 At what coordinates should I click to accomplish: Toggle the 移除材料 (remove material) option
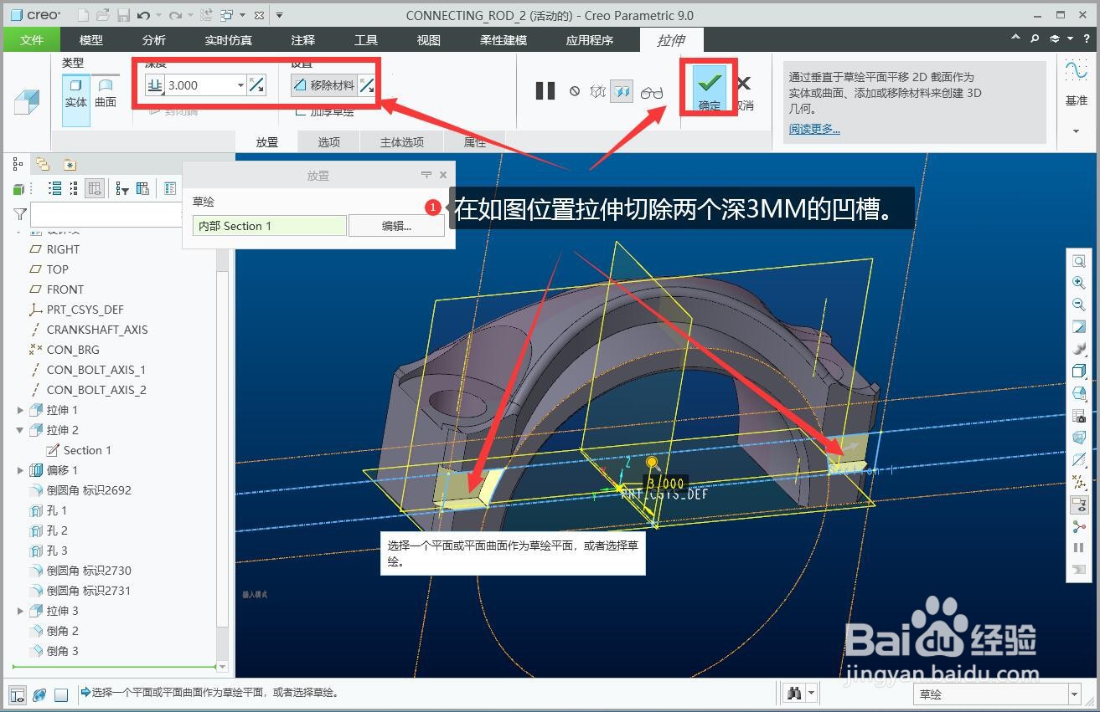(x=324, y=85)
